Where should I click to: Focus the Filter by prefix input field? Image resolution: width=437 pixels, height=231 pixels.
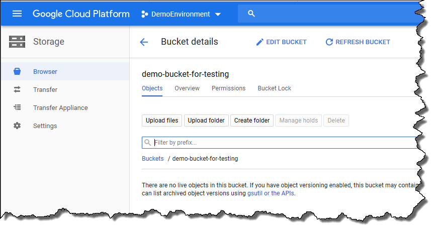[282, 143]
